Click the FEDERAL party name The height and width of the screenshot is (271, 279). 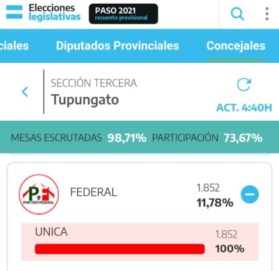93,192
